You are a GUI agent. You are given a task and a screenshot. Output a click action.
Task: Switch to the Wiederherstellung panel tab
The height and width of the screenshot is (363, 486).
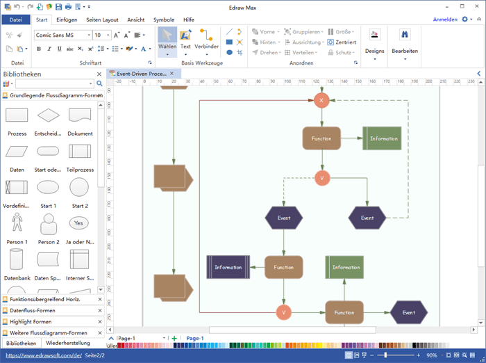[68, 343]
